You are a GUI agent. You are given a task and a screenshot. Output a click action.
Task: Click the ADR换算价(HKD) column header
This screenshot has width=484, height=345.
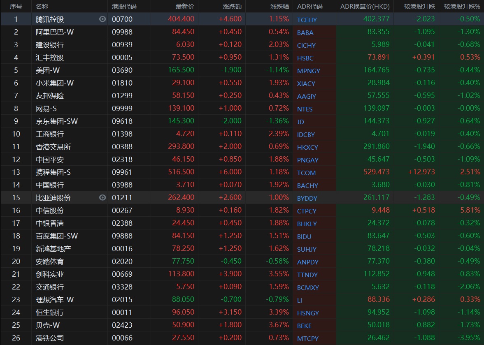coord(365,7)
